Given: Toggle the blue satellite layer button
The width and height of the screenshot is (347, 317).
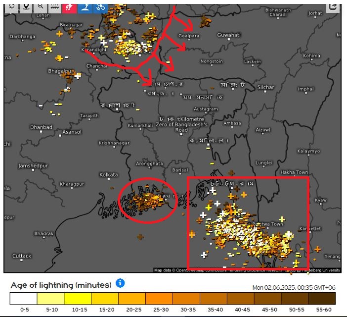Looking at the screenshot, I should (100, 7).
